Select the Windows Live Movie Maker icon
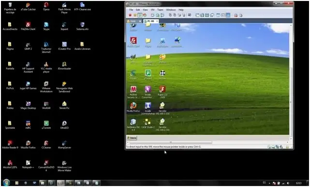Viewport: 310px width, 187px height. [64, 166]
